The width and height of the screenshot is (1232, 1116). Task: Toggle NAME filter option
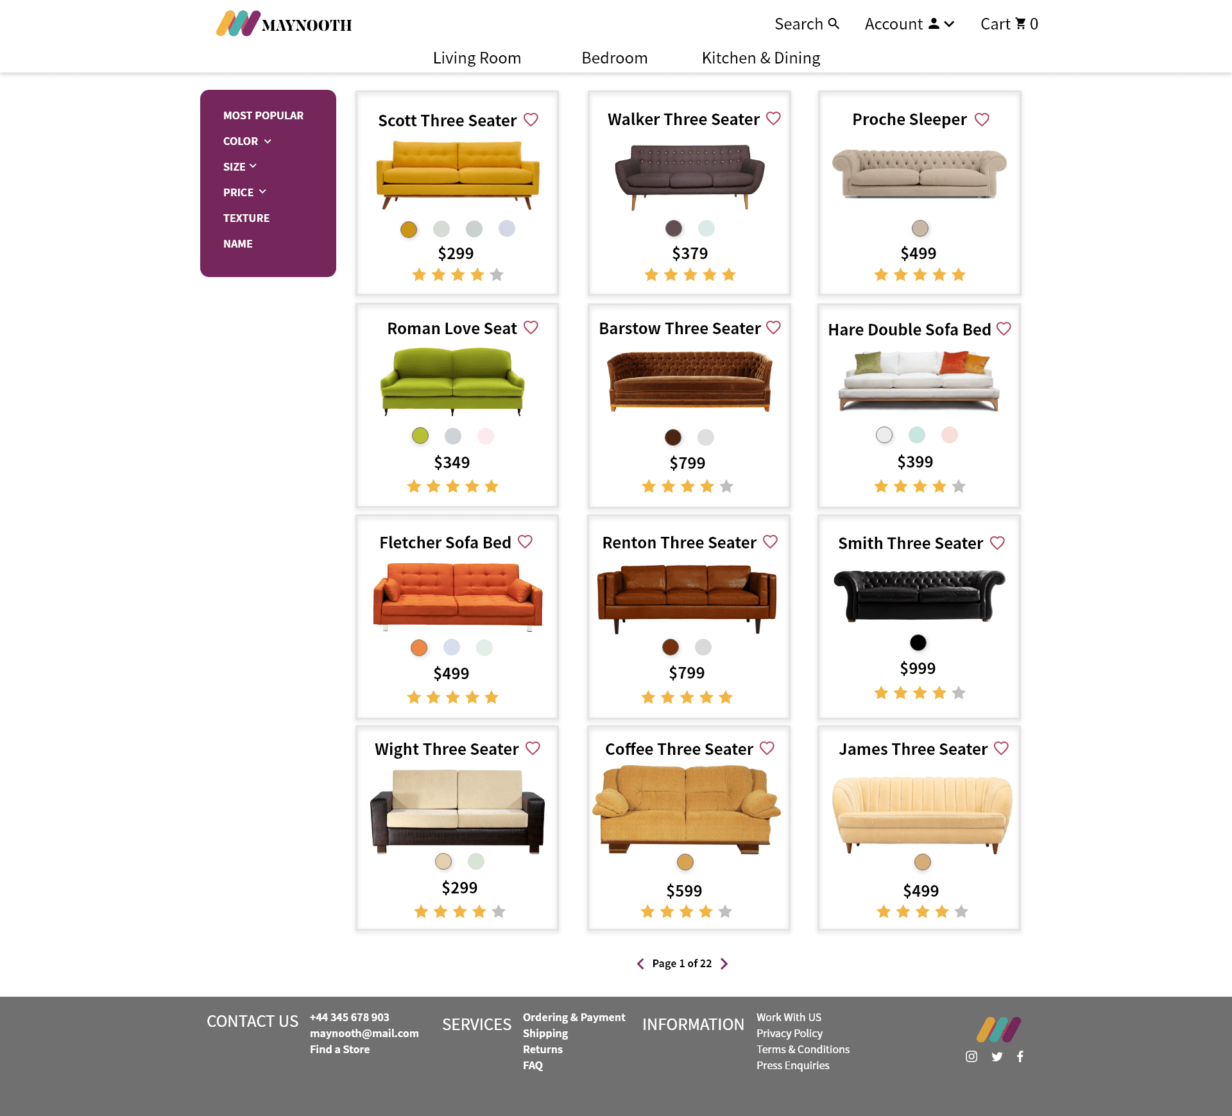pos(237,244)
